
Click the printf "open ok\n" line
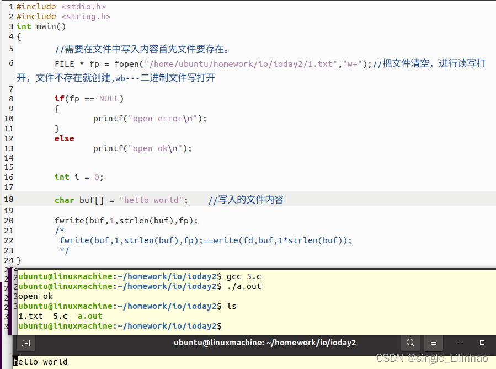point(142,148)
